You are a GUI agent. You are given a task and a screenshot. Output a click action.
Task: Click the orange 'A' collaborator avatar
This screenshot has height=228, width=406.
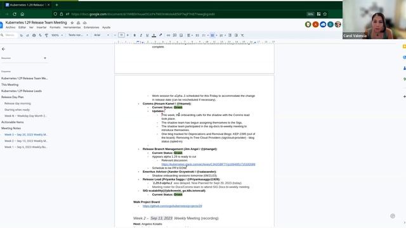pos(315,24)
